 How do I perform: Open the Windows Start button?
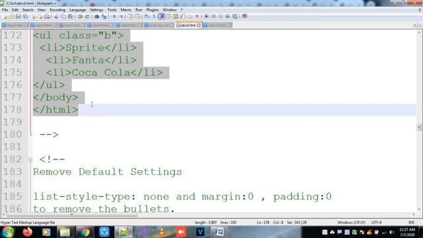8,232
